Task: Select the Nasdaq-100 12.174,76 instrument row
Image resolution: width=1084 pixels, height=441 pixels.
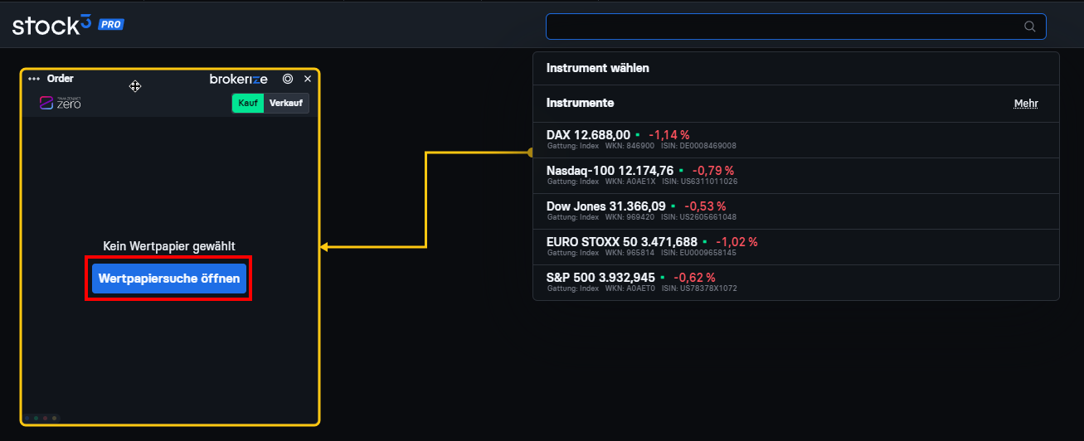Action: (796, 176)
